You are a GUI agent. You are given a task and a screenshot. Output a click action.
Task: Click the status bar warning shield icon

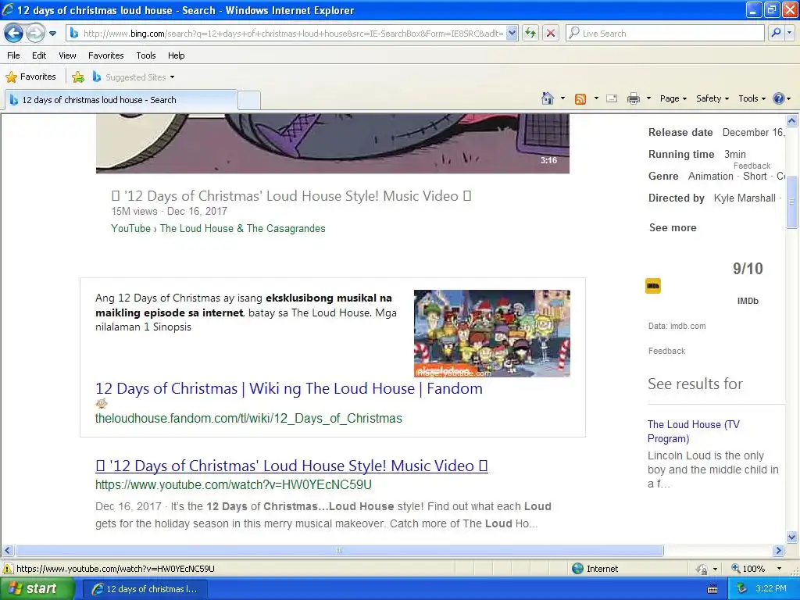pos(8,569)
